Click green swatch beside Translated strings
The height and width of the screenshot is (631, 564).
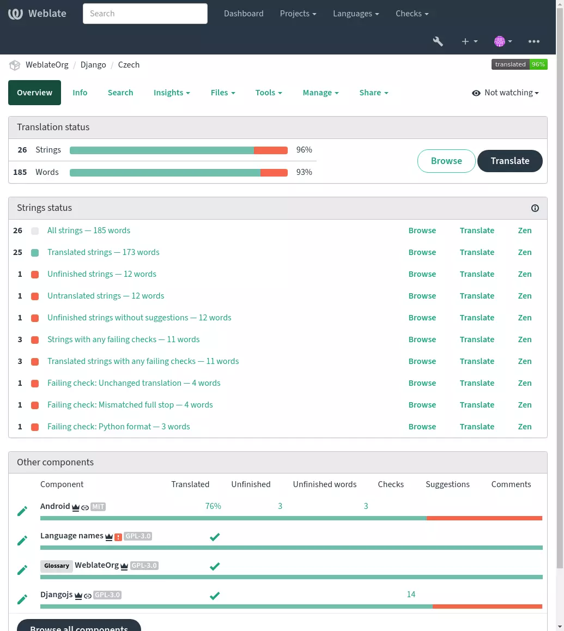pyautogui.click(x=35, y=253)
